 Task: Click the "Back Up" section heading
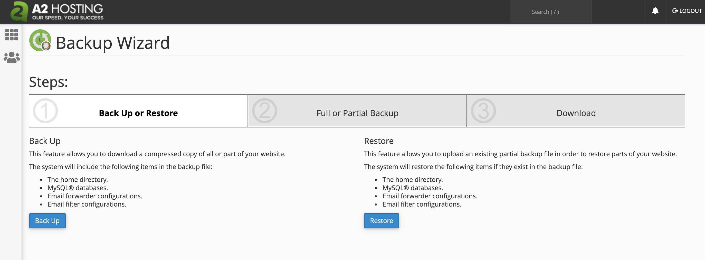coord(45,141)
